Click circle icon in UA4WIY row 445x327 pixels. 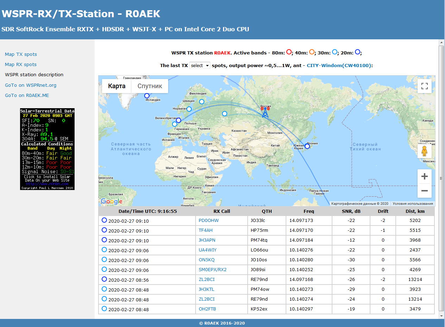click(x=104, y=250)
